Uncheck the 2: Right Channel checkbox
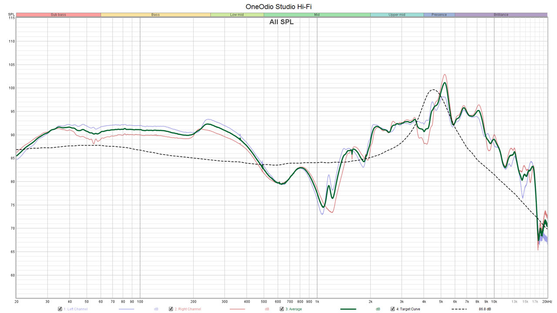Viewport: 557px width, 313px height. coord(171,309)
